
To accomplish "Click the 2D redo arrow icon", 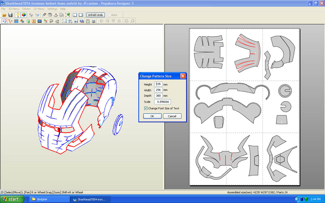I will (x=57, y=21).
